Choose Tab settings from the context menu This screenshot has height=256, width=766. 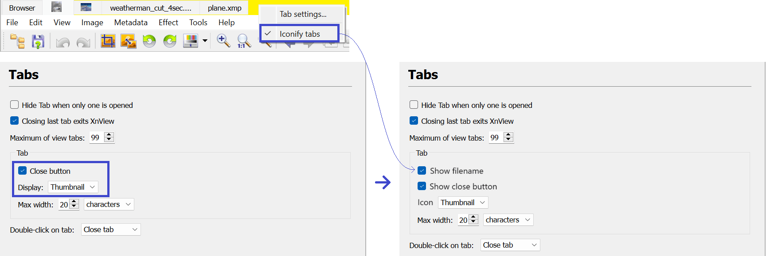(303, 14)
